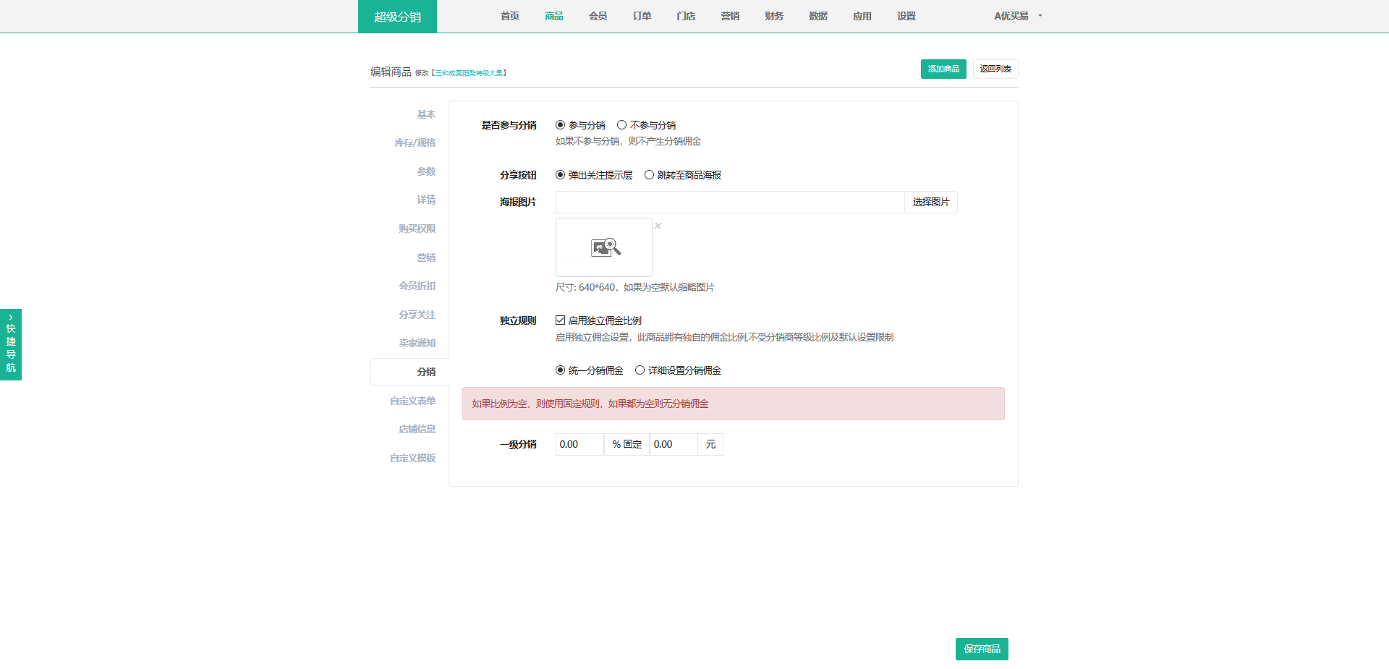Screen dimensions: 1389x669
Task: Open the A优买易 account dropdown
Action: [x=1017, y=16]
